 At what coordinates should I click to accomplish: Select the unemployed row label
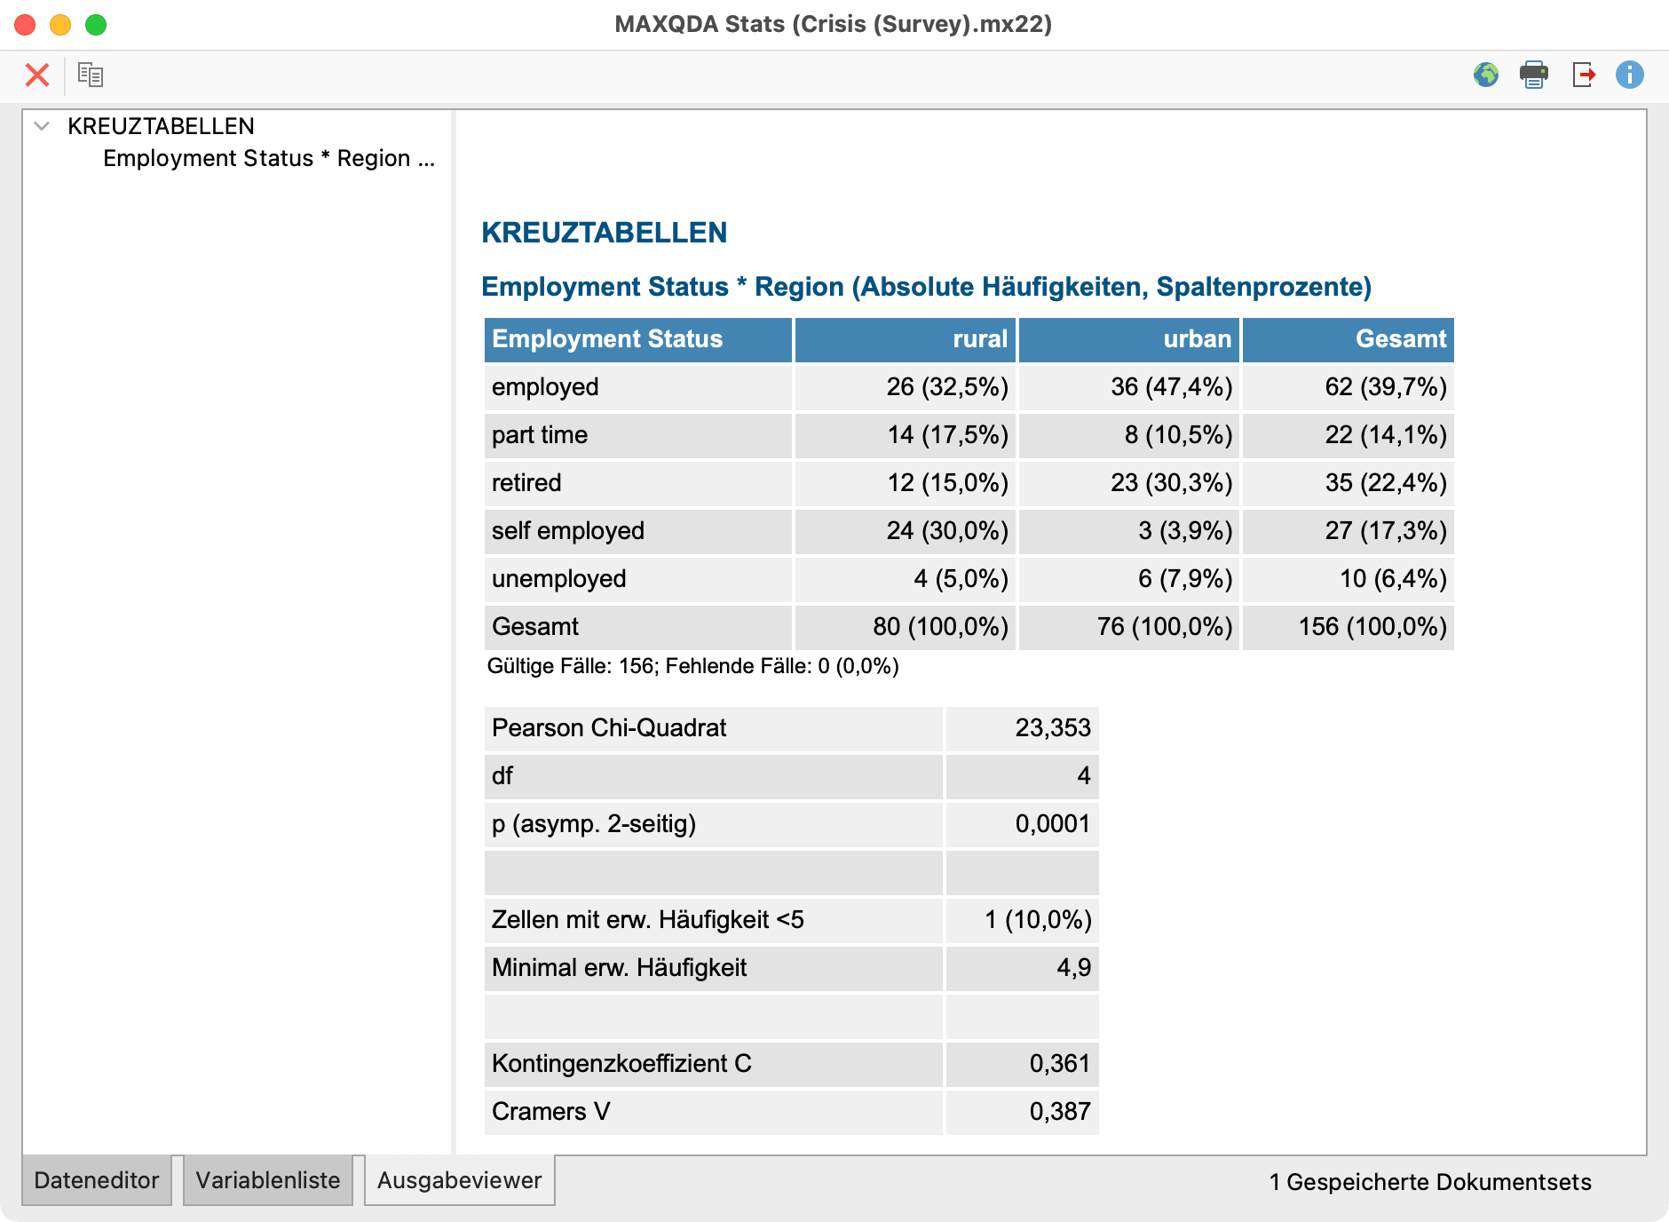638,579
